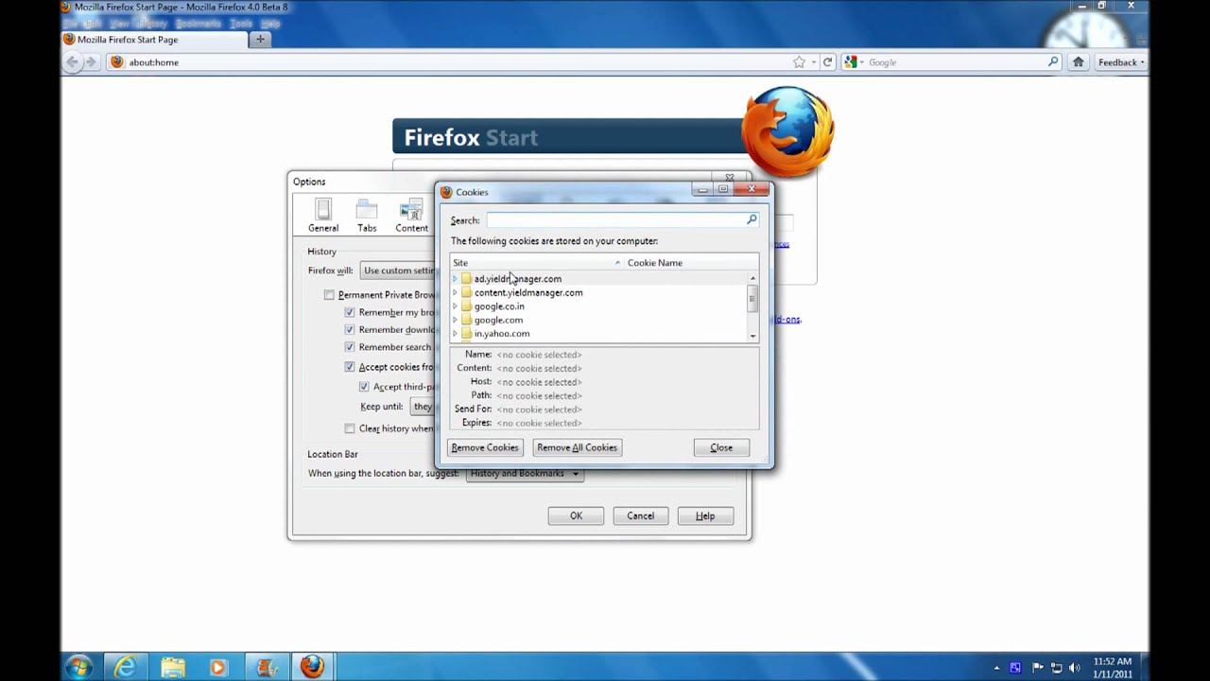Click the taskbar clock showing 11:52 AM
Viewport: 1210px width, 681px height.
tap(1112, 668)
